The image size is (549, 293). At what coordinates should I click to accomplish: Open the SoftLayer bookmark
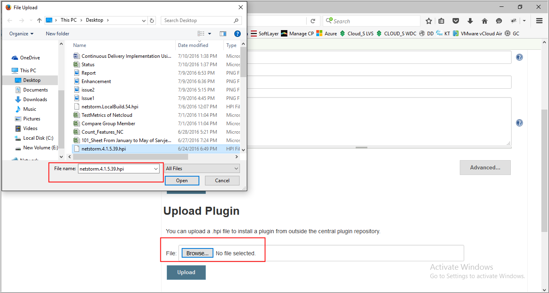point(264,34)
